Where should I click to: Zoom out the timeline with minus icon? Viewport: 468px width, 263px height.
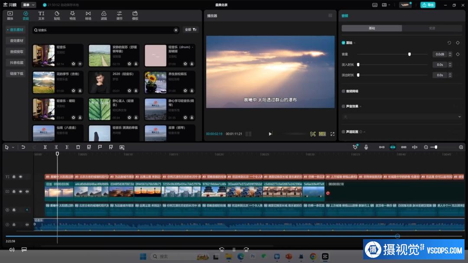point(426,147)
